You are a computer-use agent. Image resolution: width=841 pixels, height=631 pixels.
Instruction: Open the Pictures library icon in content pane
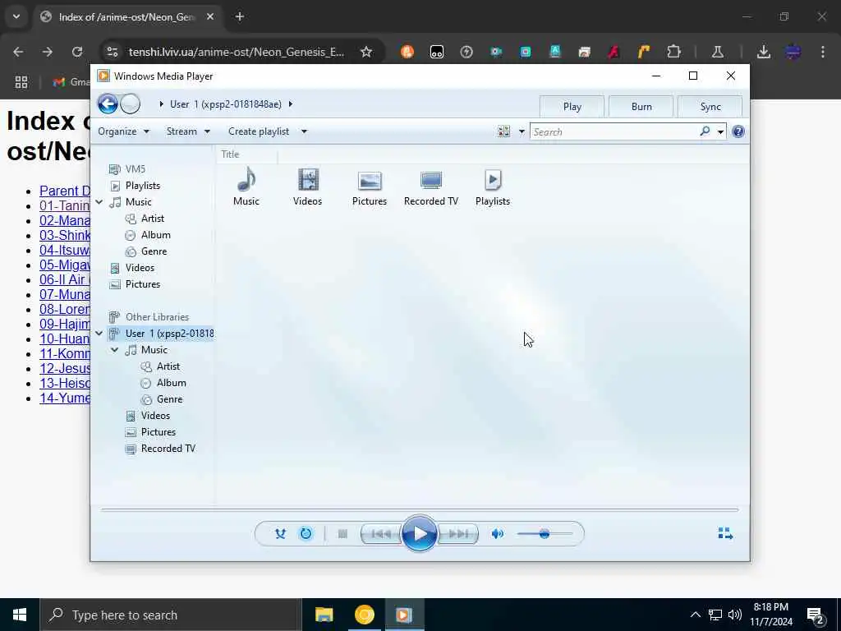370,187
